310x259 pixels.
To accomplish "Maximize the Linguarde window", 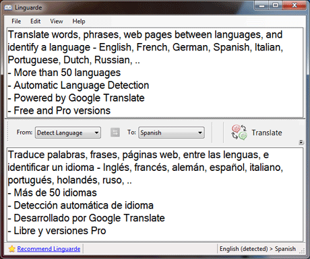I will click(x=276, y=5).
